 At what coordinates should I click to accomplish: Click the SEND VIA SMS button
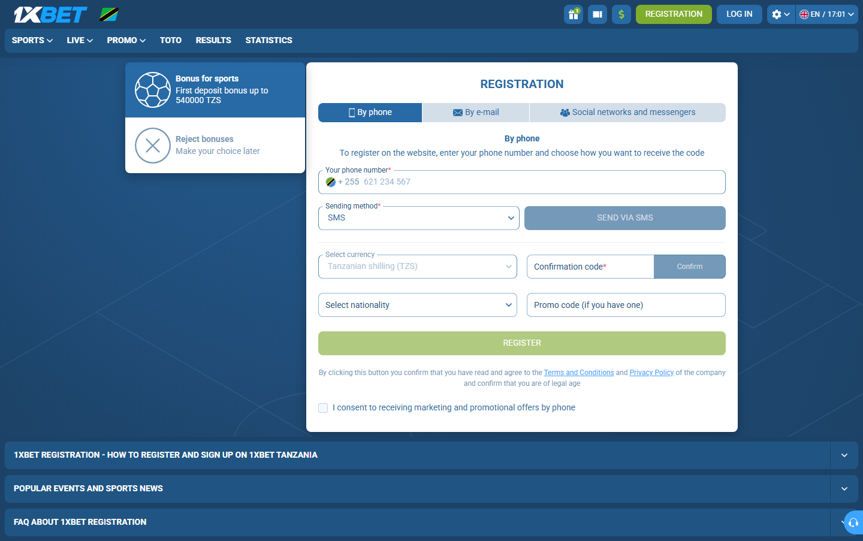(x=625, y=218)
